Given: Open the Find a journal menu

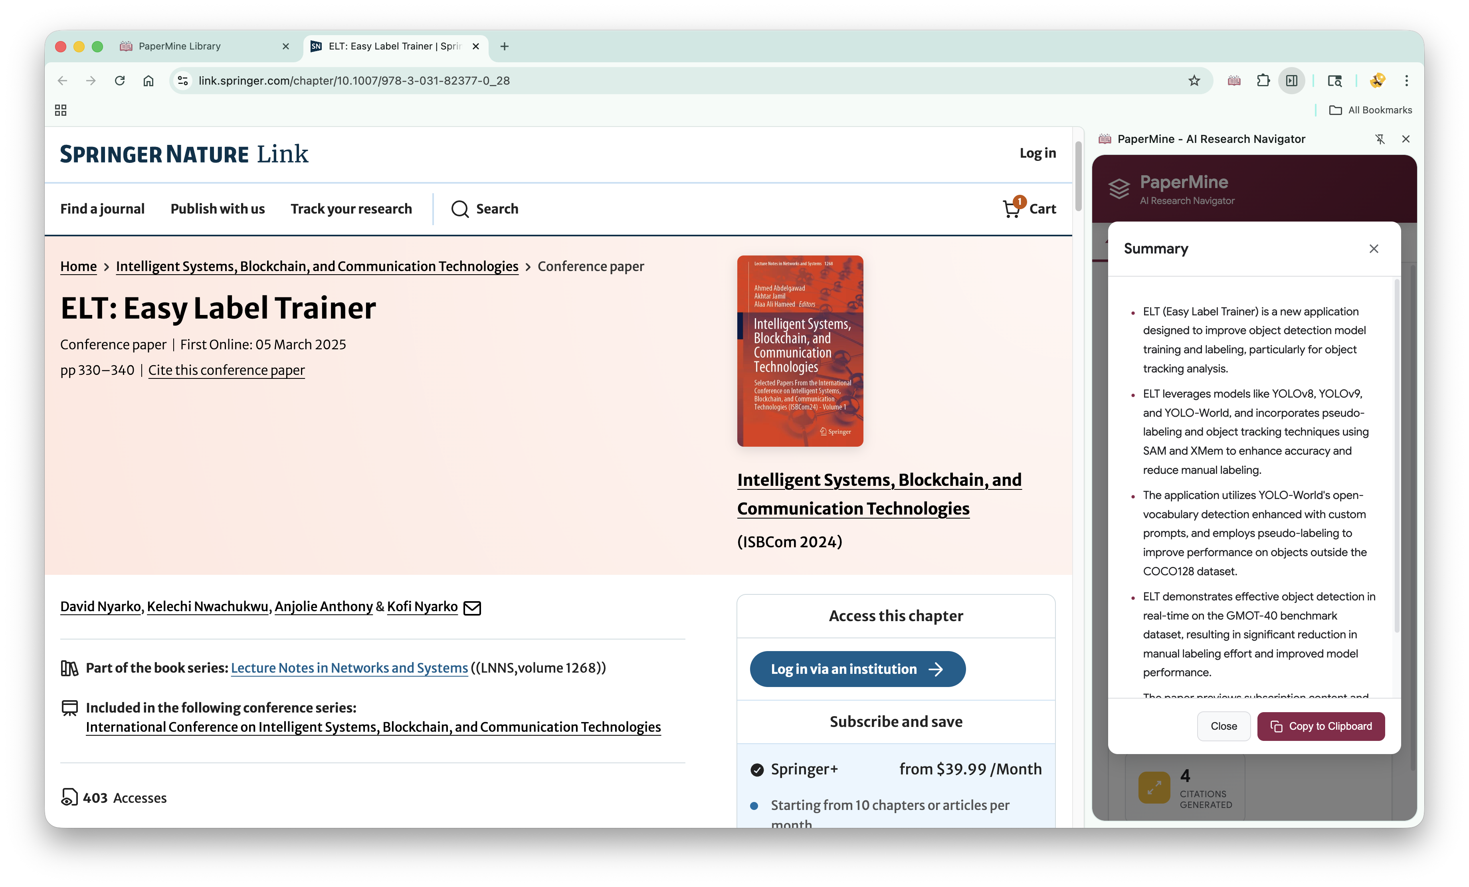Looking at the screenshot, I should (x=103, y=209).
